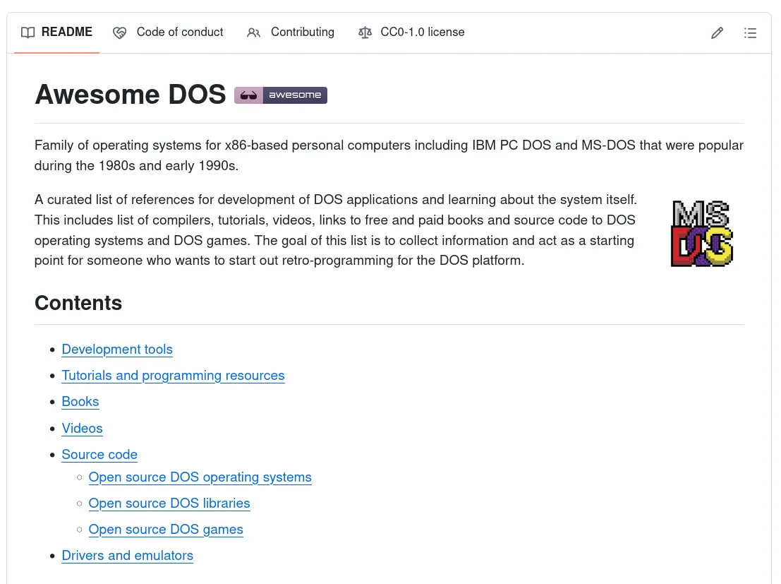
Task: Switch to the Contributing tab
Action: [x=302, y=32]
